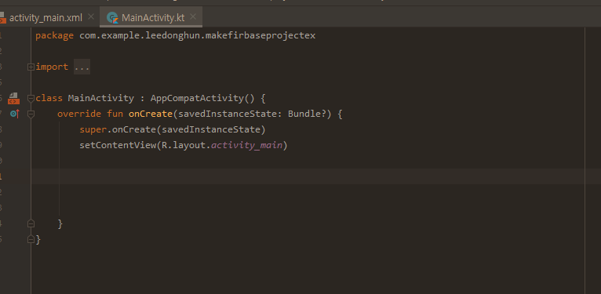Close the MainActivity.kt tab
Viewport: 601px width, 294px height.
tap(193, 16)
